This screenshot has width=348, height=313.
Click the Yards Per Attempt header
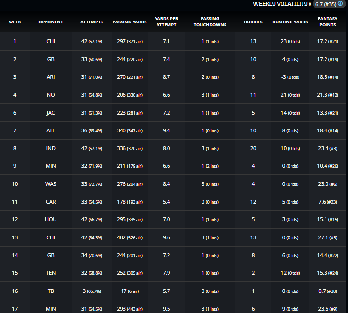166,22
